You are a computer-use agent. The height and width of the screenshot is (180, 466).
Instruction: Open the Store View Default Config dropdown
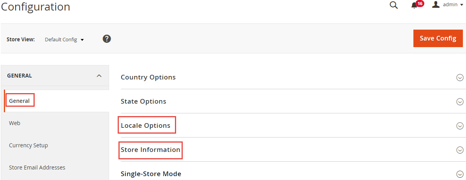[64, 39]
